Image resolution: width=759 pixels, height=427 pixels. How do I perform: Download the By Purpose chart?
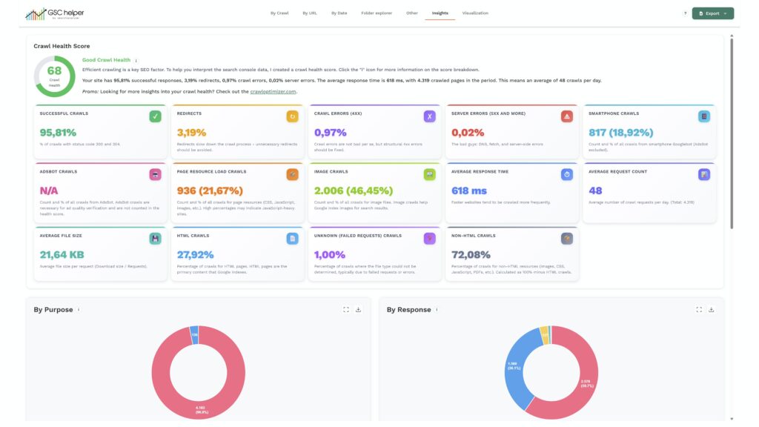click(358, 310)
